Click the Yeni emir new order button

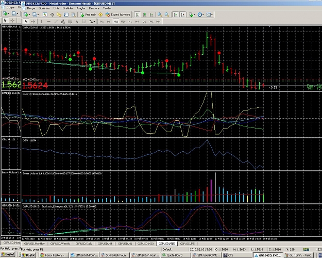tap(88, 14)
